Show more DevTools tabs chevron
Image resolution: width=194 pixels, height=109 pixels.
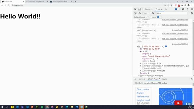(166, 9)
